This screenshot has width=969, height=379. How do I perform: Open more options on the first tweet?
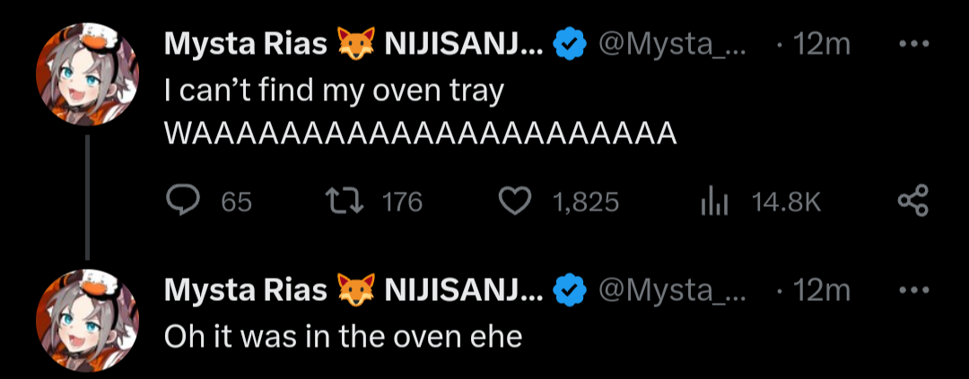pyautogui.click(x=913, y=44)
